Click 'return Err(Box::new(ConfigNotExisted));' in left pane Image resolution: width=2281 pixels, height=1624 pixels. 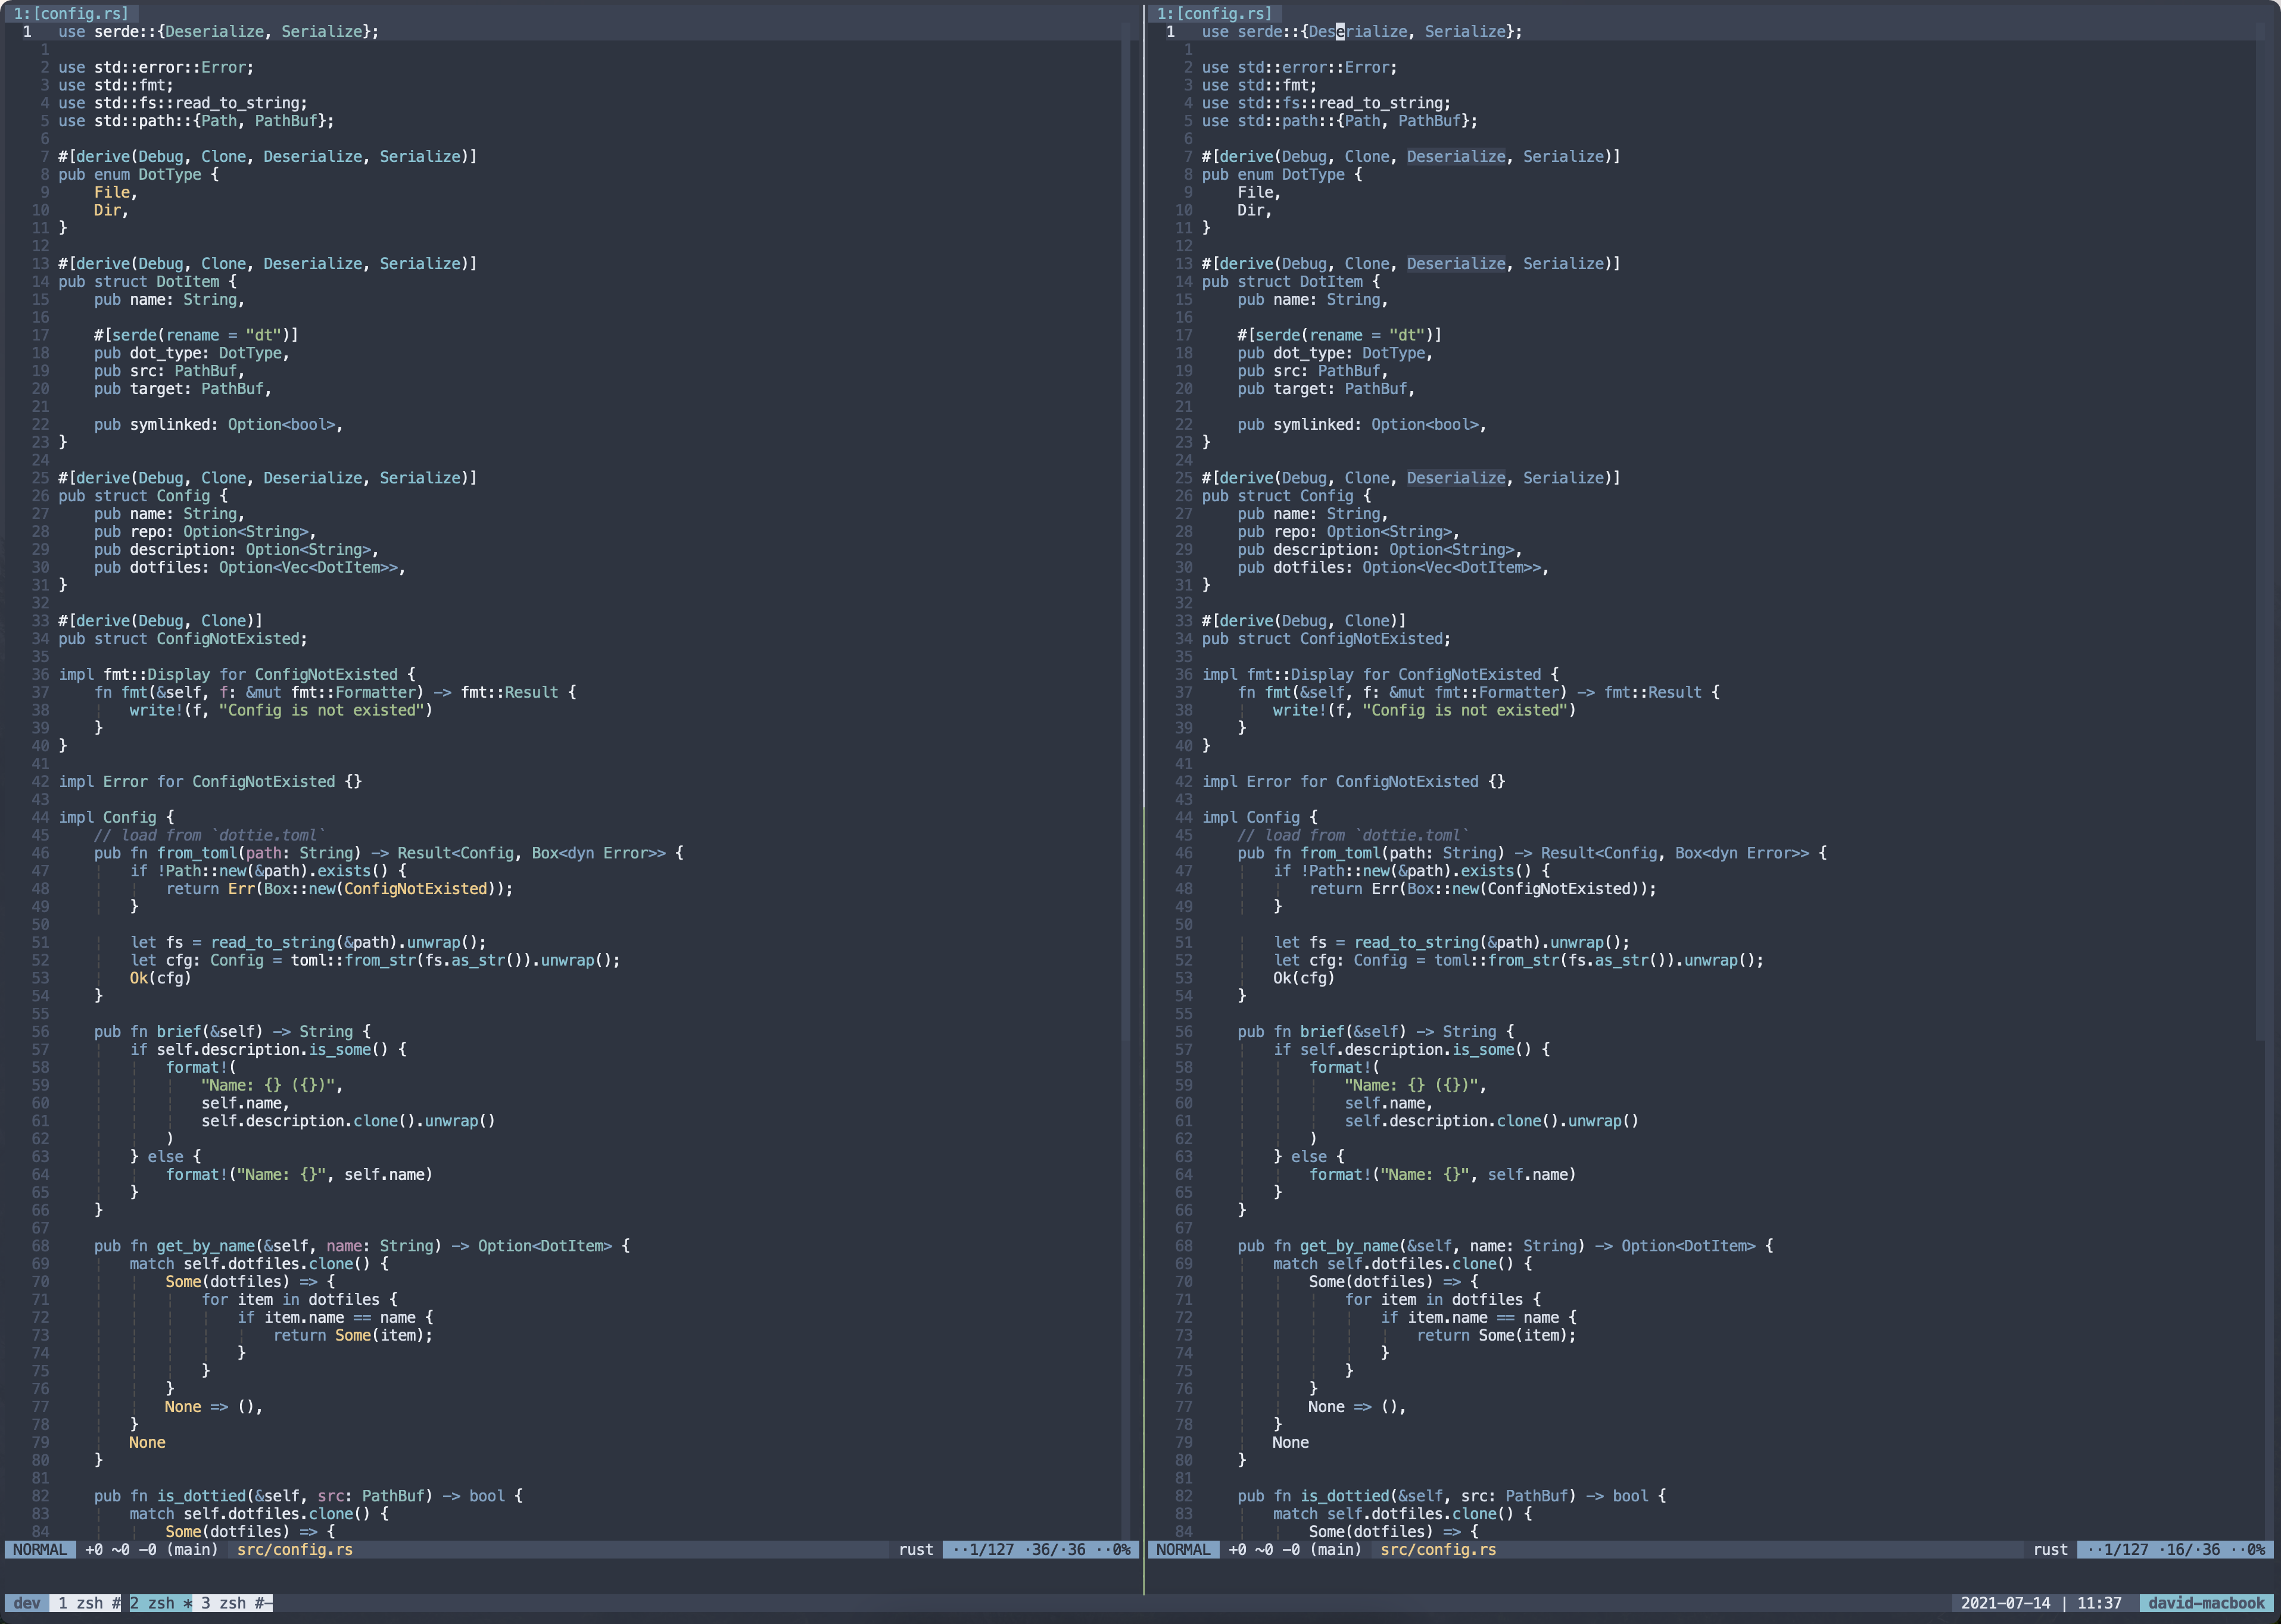(x=339, y=889)
